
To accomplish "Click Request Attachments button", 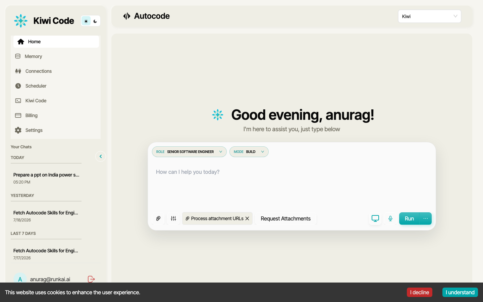I will coord(286,218).
